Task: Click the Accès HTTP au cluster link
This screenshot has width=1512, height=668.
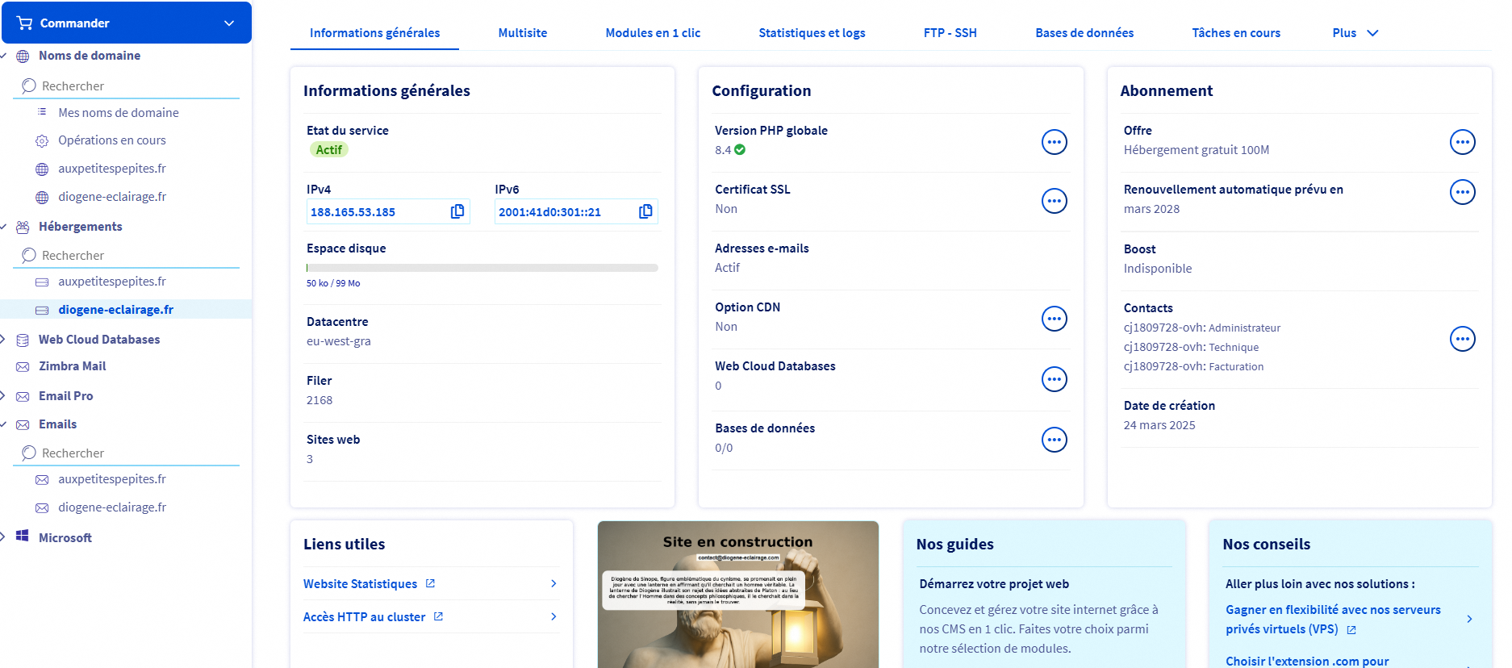Action: pyautogui.click(x=365, y=617)
